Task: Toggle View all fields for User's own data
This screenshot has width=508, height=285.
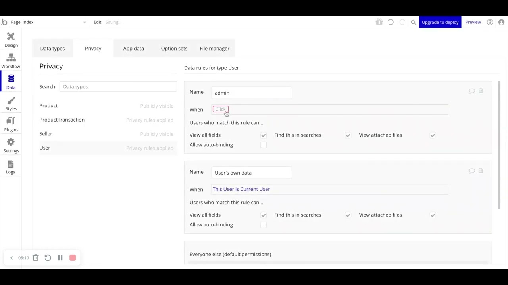Action: (263, 215)
